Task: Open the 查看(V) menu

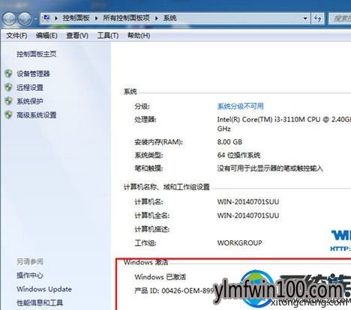Action: tap(77, 36)
